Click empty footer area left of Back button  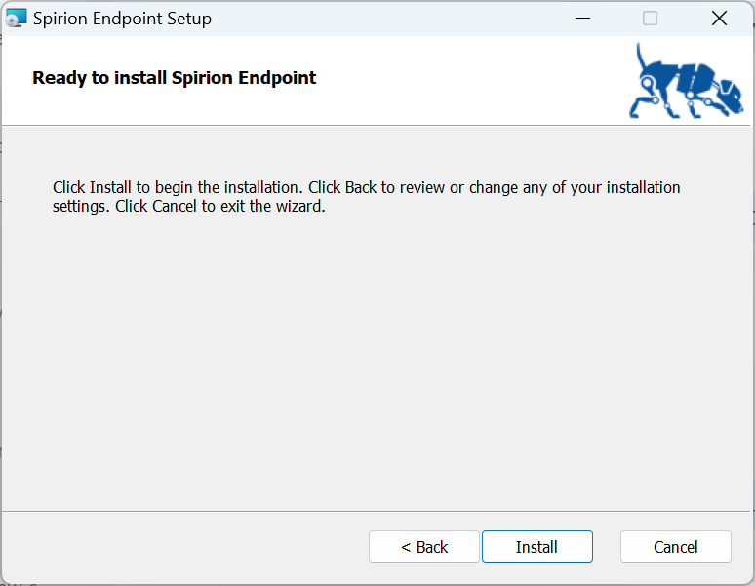pos(185,547)
